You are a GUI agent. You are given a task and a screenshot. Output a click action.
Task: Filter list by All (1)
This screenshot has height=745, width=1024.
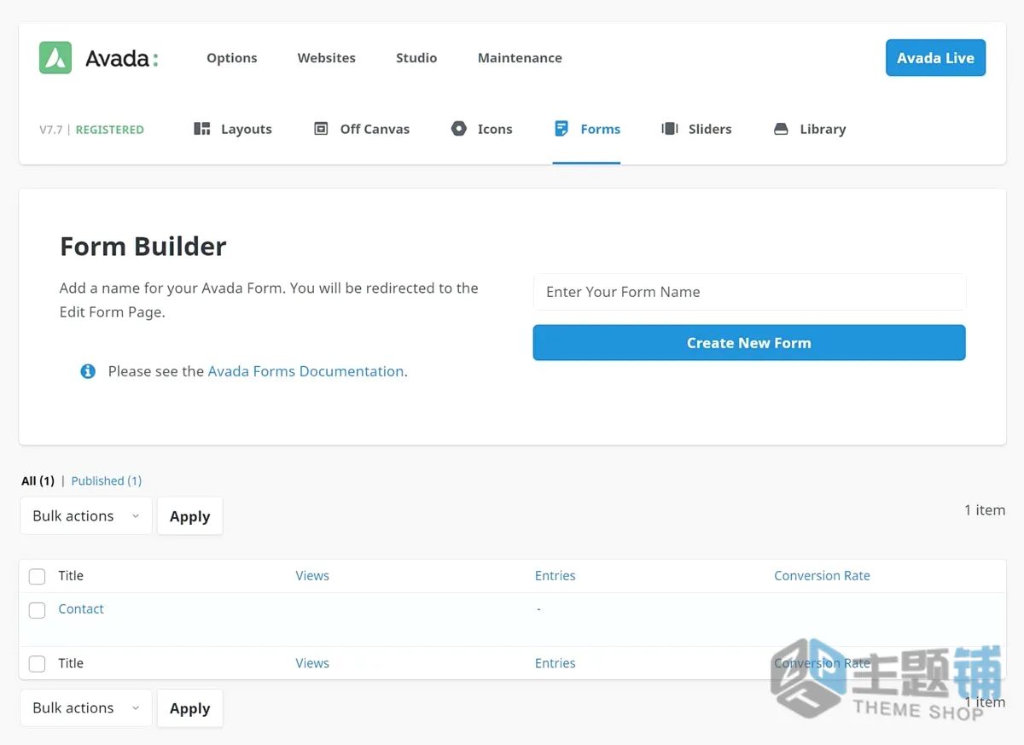[38, 480]
